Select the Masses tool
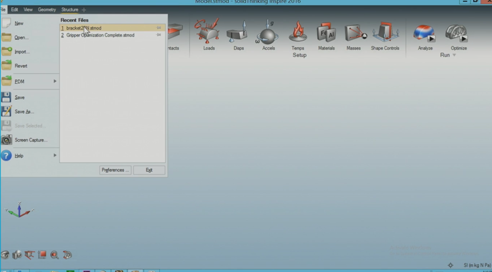This screenshot has width=492, height=272. (x=355, y=34)
